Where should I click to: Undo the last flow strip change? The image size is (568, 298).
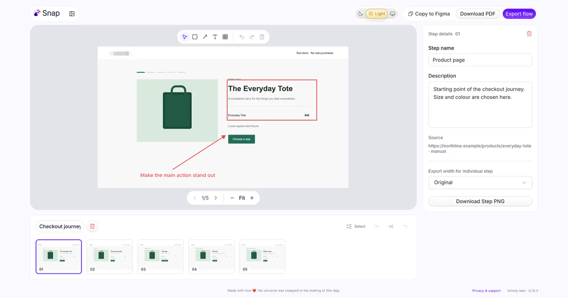pyautogui.click(x=406, y=227)
